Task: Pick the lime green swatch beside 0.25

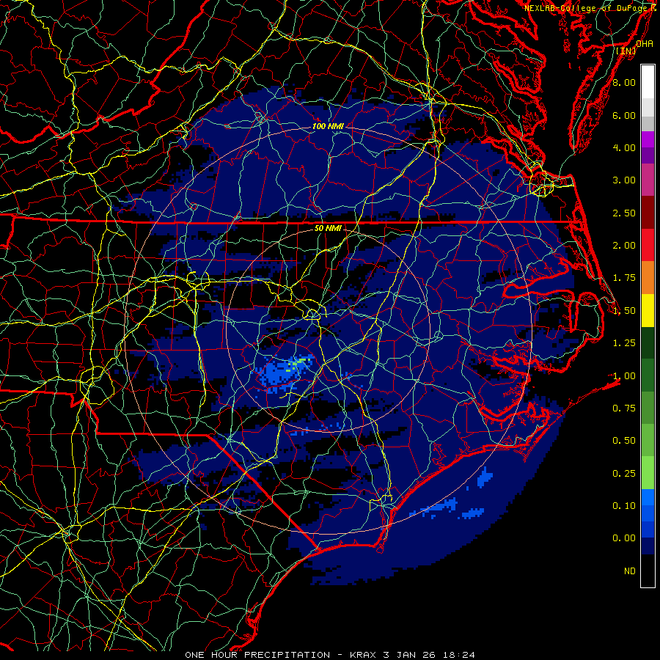Action: 648,473
